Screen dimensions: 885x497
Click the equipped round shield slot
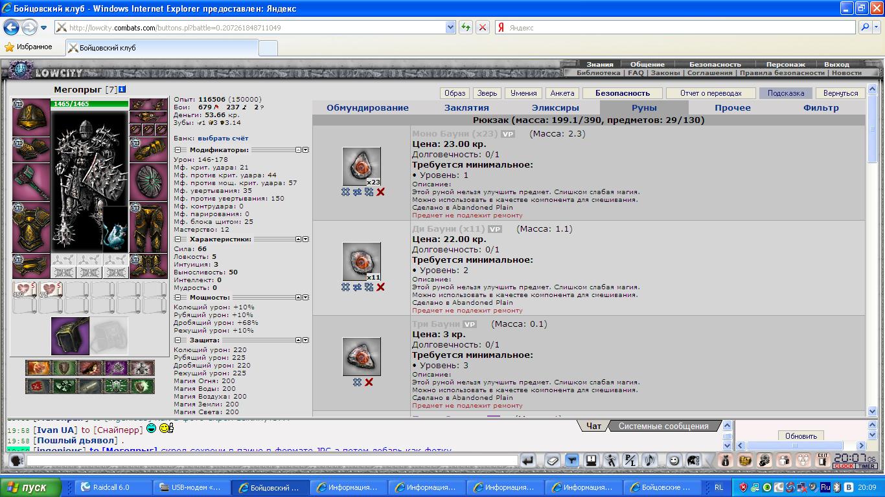point(148,182)
